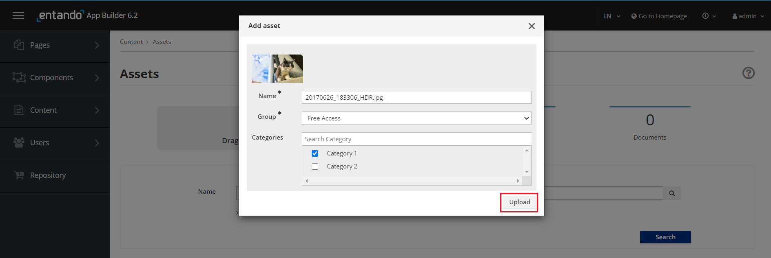
Task: Click the Content document icon in sidebar
Action: click(x=19, y=110)
